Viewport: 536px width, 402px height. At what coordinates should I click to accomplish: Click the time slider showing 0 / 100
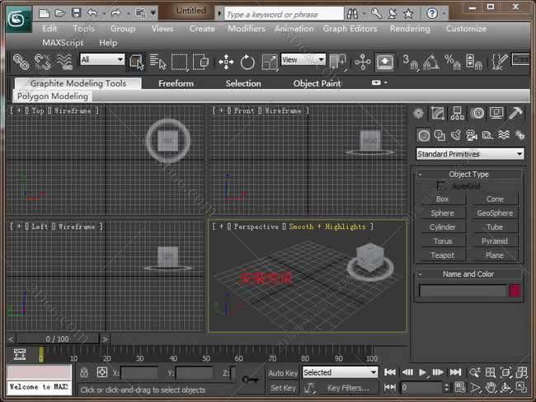click(58, 339)
